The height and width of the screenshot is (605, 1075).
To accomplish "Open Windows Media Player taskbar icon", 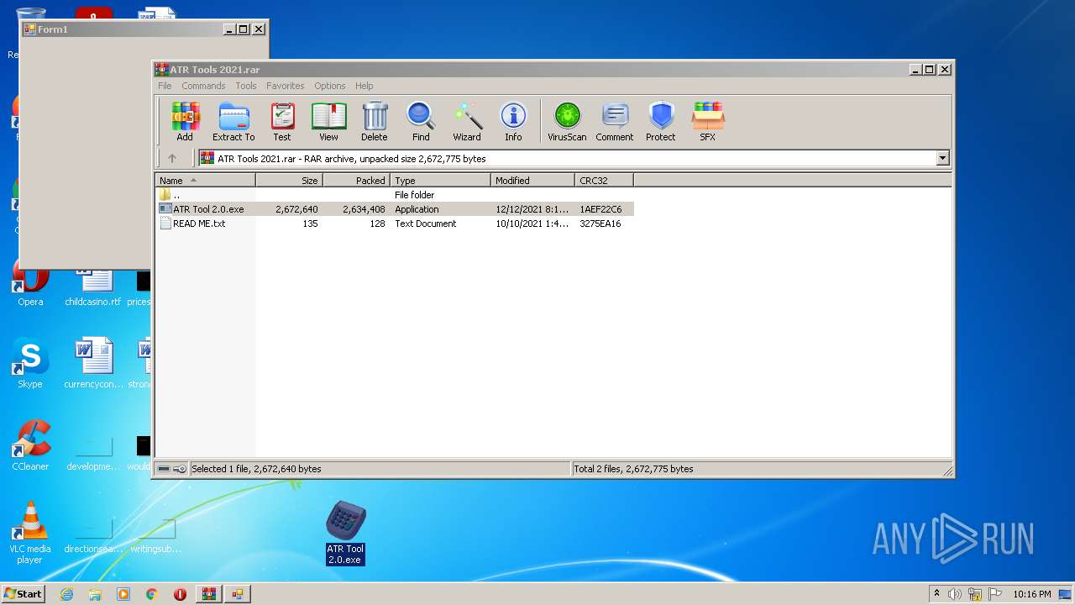I will pyautogui.click(x=123, y=594).
